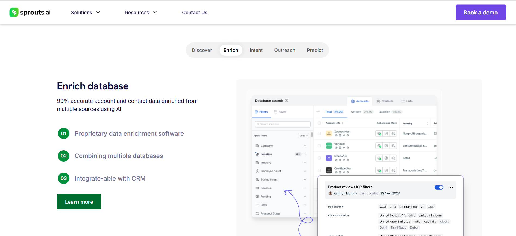This screenshot has width=516, height=236.
Task: Open the three-dots menu on ICP filters card
Action: (451, 187)
